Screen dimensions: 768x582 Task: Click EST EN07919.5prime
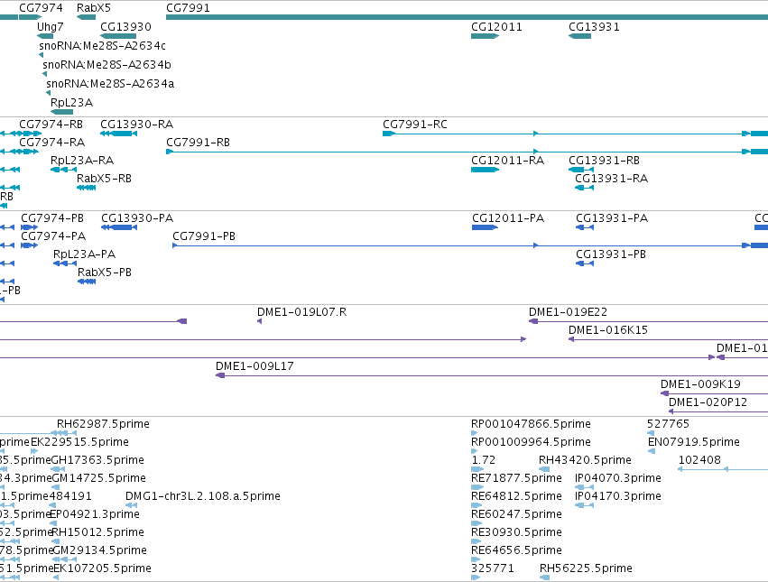694,442
